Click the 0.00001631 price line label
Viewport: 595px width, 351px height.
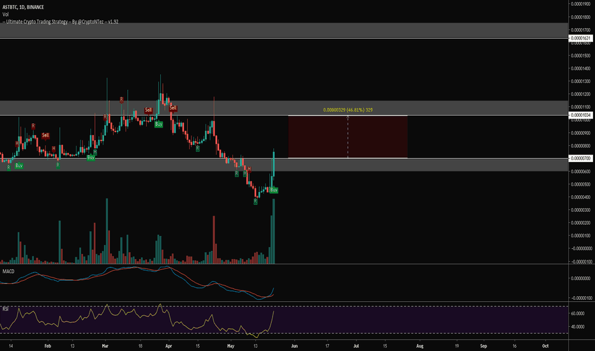(581, 38)
